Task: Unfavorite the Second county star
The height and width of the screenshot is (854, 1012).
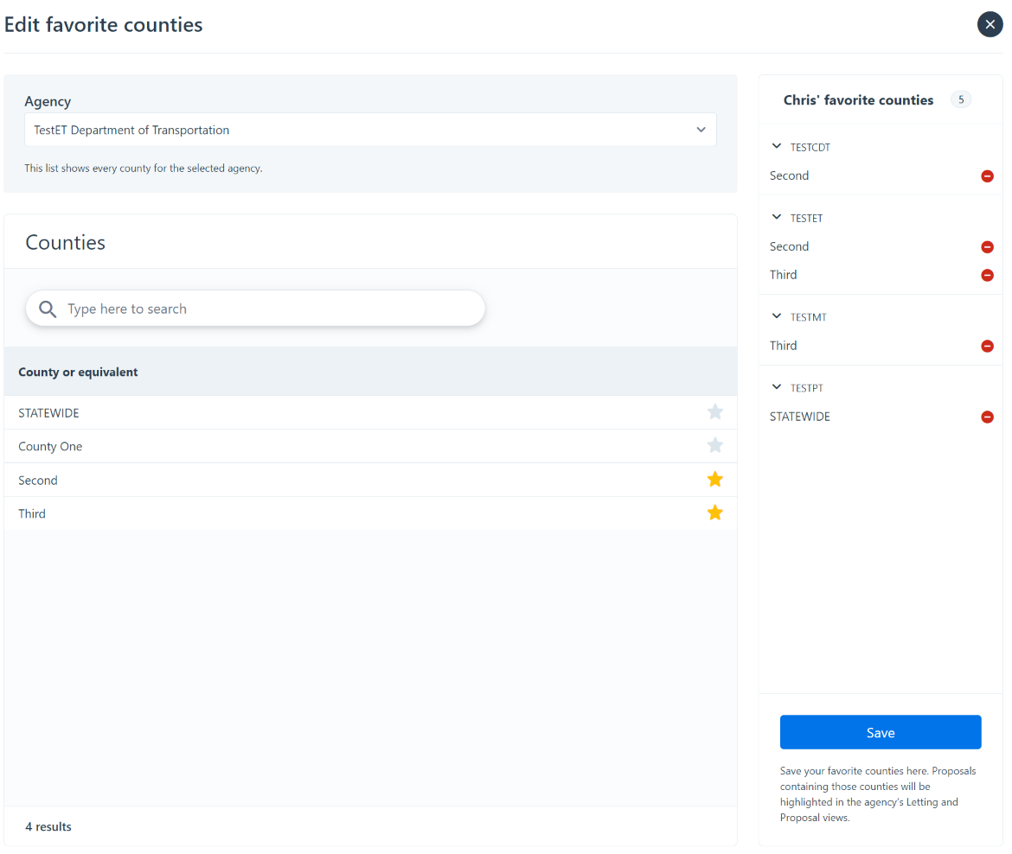Action: (714, 480)
